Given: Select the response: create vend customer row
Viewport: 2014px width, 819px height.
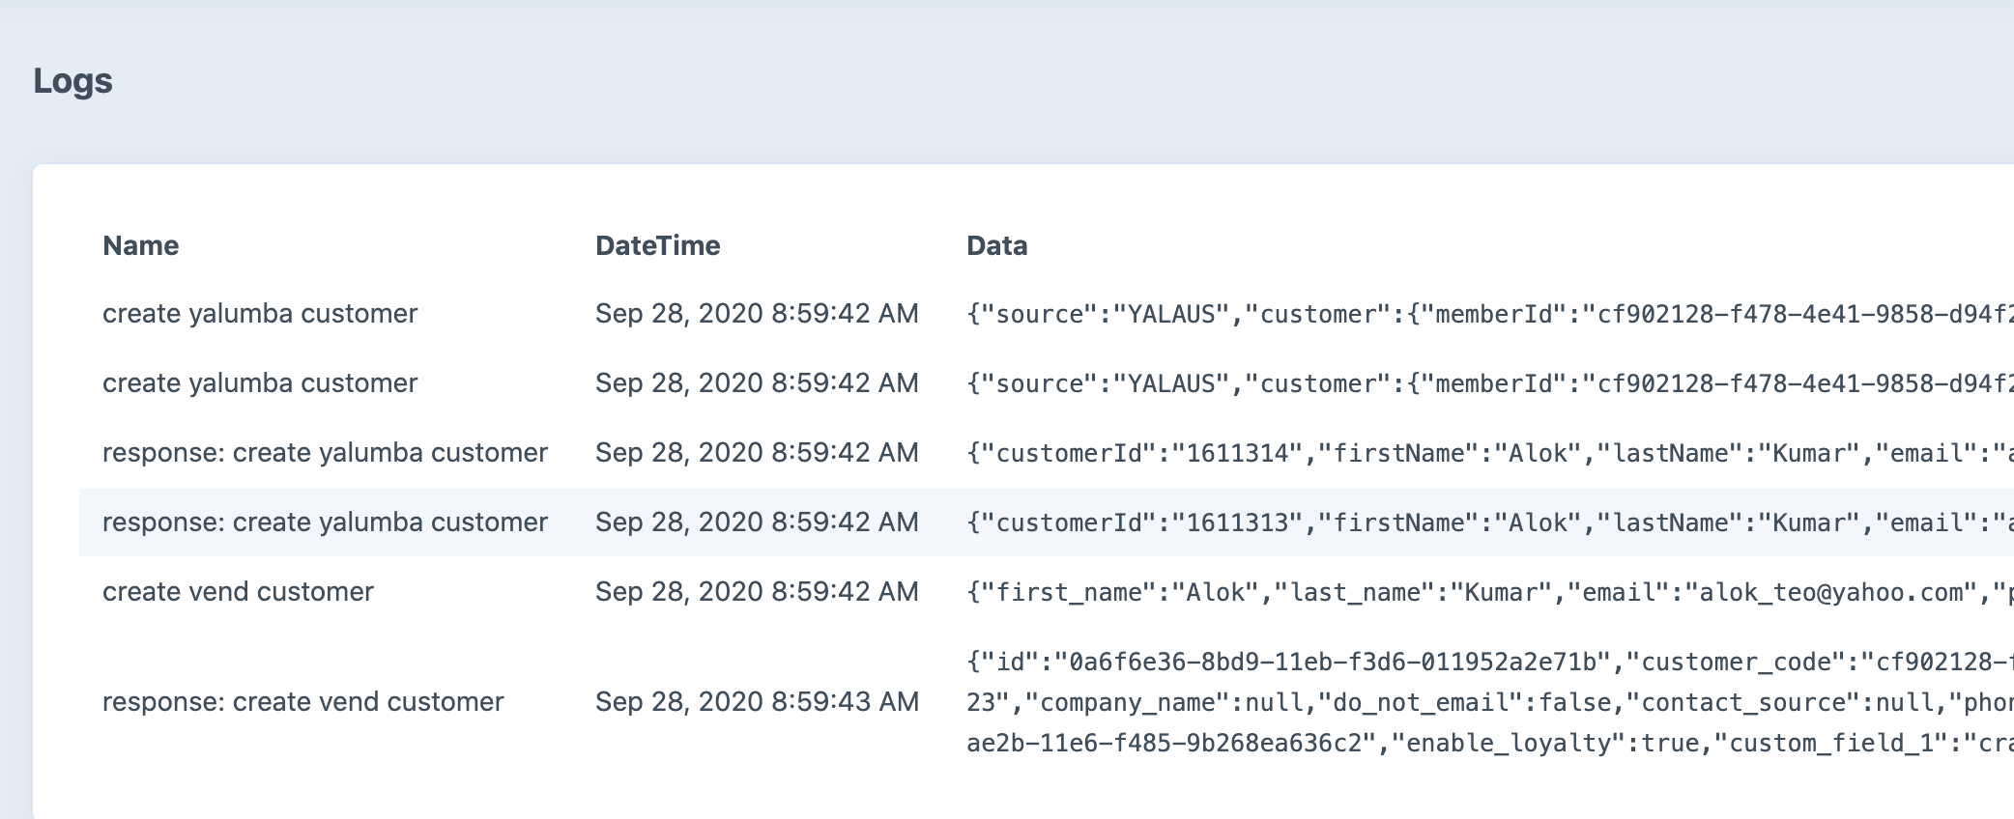Looking at the screenshot, I should pyautogui.click(x=302, y=701).
